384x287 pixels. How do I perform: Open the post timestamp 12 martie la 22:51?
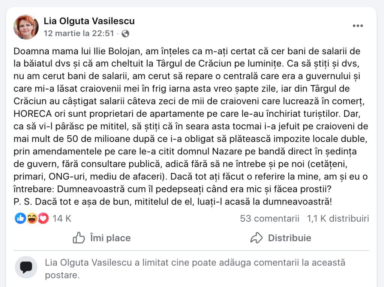coord(79,33)
